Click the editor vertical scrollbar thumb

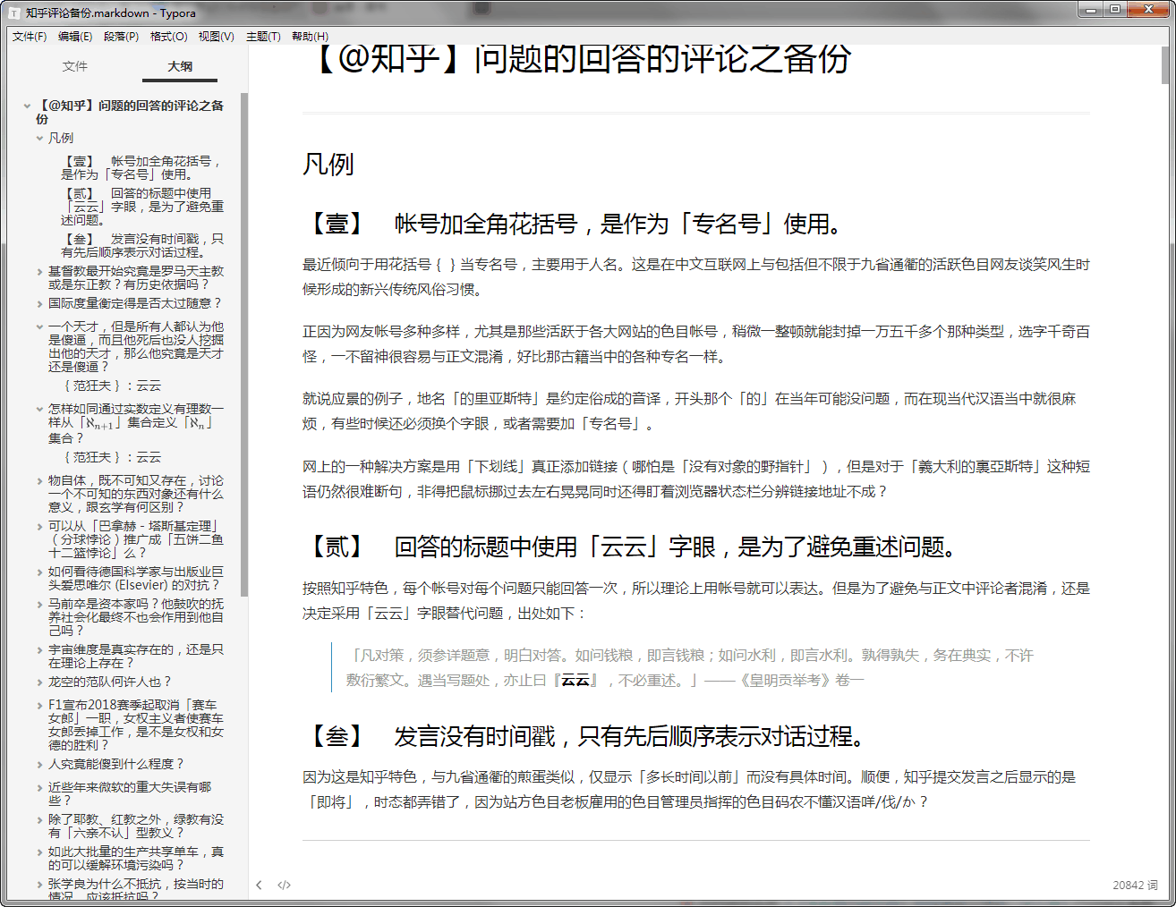pyautogui.click(x=1165, y=64)
